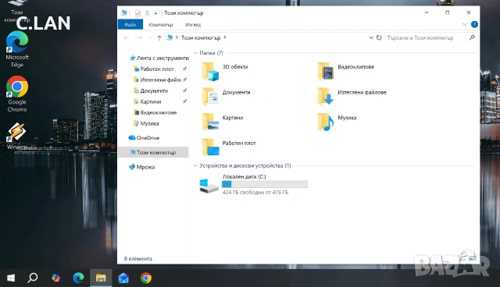The height and width of the screenshot is (287, 500).
Task: Switch to the Компютър ribbon tab
Action: pyautogui.click(x=161, y=24)
